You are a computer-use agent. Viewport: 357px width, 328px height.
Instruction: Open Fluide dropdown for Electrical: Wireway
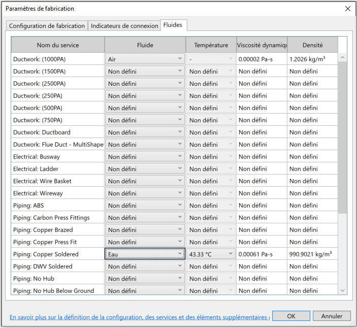(x=145, y=193)
